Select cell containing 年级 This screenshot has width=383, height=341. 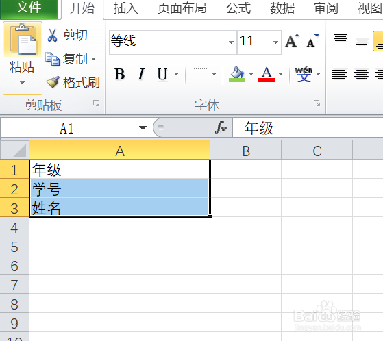120,169
